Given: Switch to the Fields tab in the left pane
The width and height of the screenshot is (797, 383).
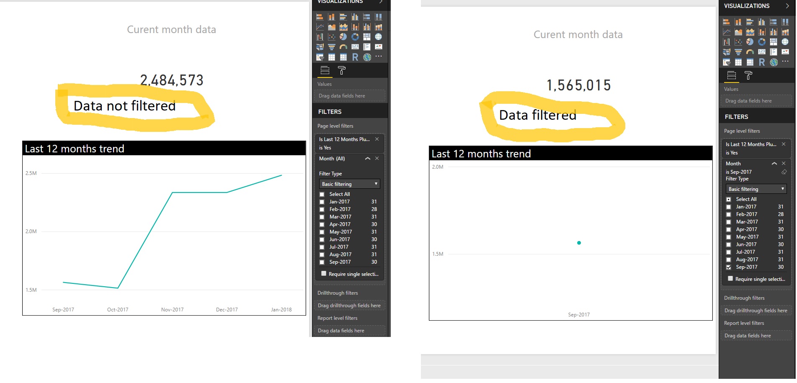Looking at the screenshot, I should (325, 70).
